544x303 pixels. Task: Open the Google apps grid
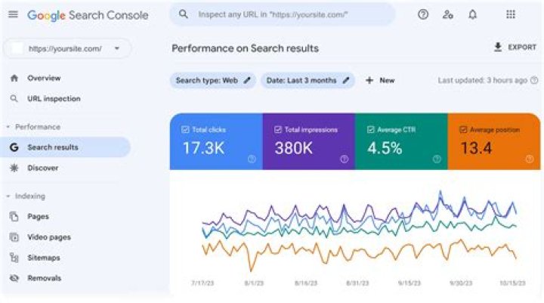[x=511, y=14]
